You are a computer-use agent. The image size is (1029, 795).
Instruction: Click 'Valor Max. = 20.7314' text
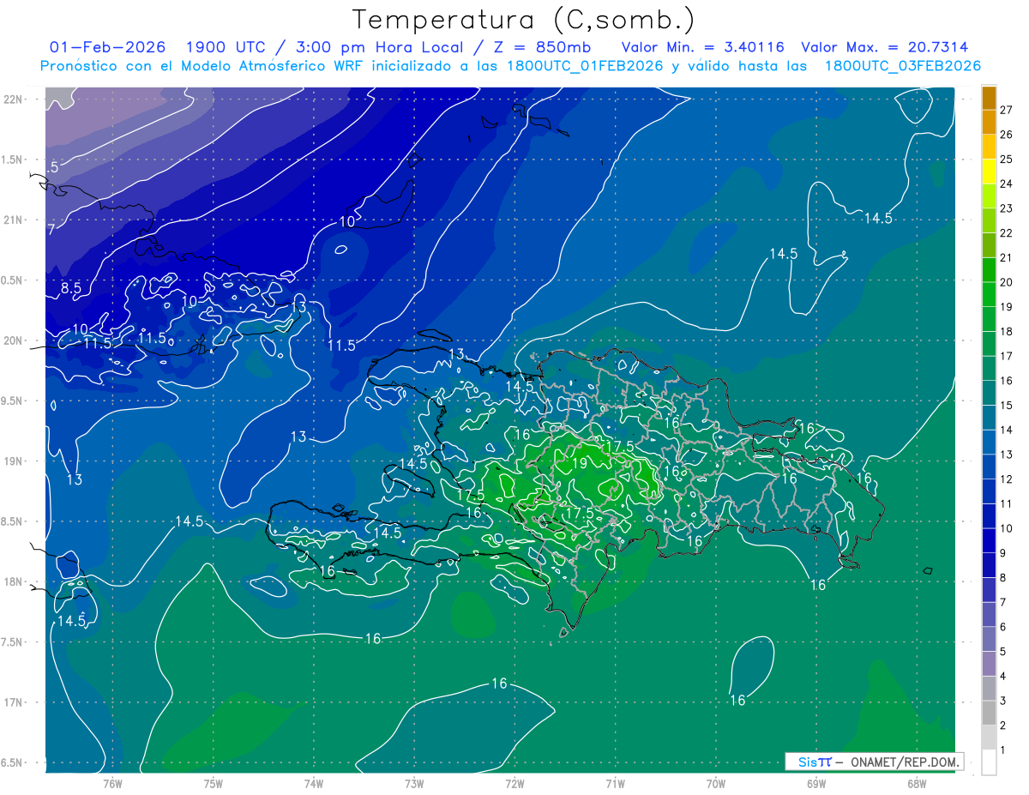tap(885, 47)
